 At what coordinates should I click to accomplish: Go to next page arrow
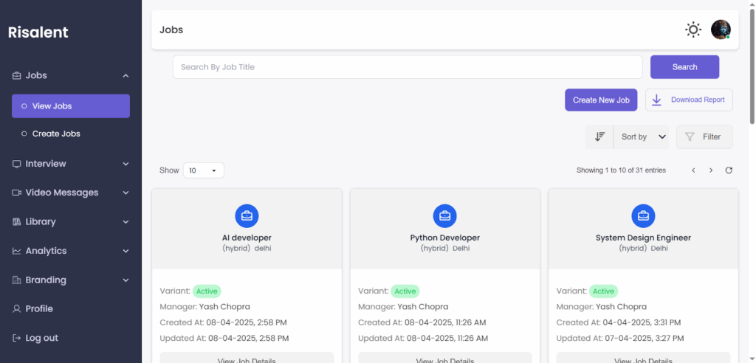click(711, 170)
